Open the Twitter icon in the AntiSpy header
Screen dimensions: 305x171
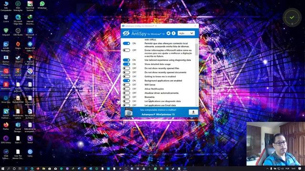tap(168, 33)
